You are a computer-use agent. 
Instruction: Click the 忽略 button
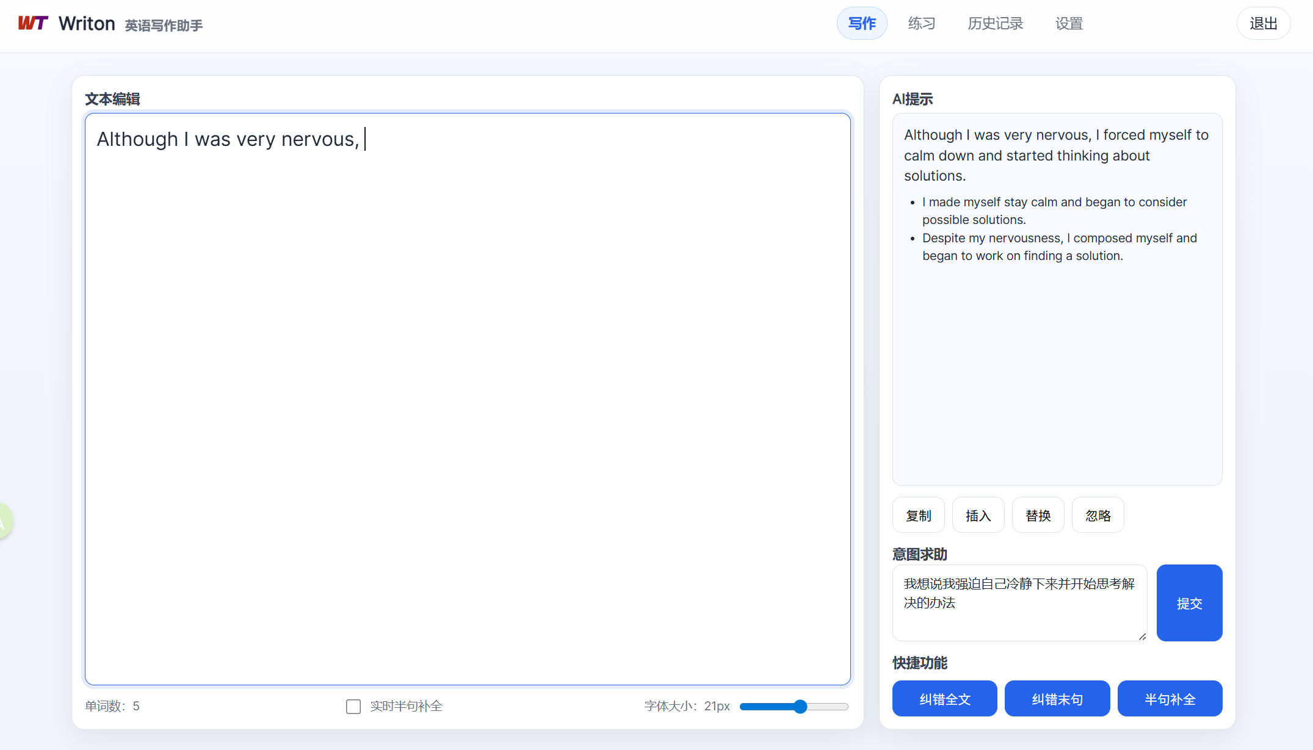[1098, 516]
